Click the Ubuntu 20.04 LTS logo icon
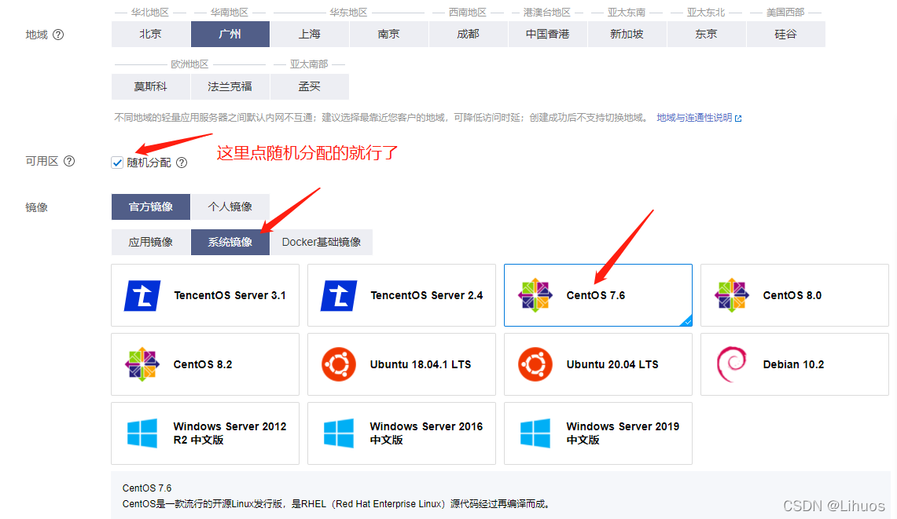Image resolution: width=897 pixels, height=519 pixels. [535, 364]
